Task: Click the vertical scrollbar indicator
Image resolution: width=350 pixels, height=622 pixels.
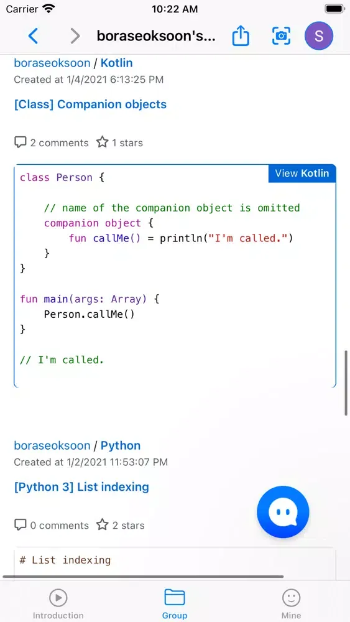Action: (346, 383)
